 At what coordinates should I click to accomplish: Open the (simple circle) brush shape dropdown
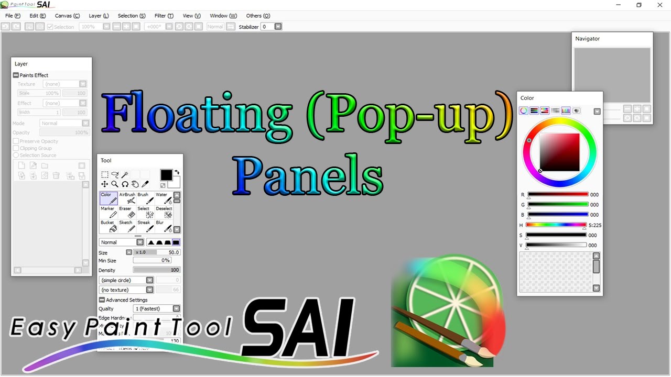[149, 280]
